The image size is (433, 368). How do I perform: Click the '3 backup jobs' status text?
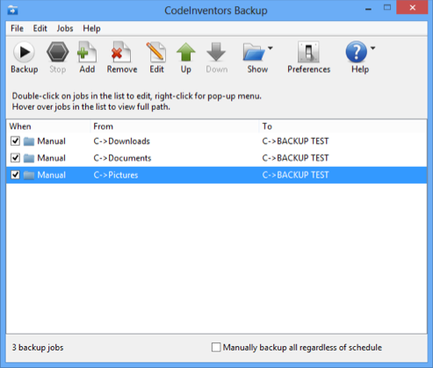coord(38,348)
